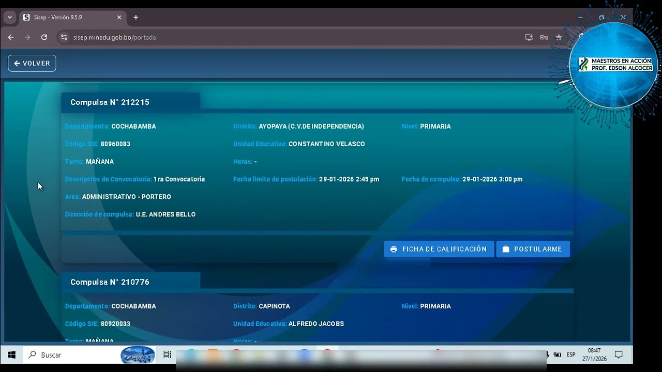Click the address bar URL sisep.minedu.gob.bo/portada
The height and width of the screenshot is (372, 662).
coord(114,37)
